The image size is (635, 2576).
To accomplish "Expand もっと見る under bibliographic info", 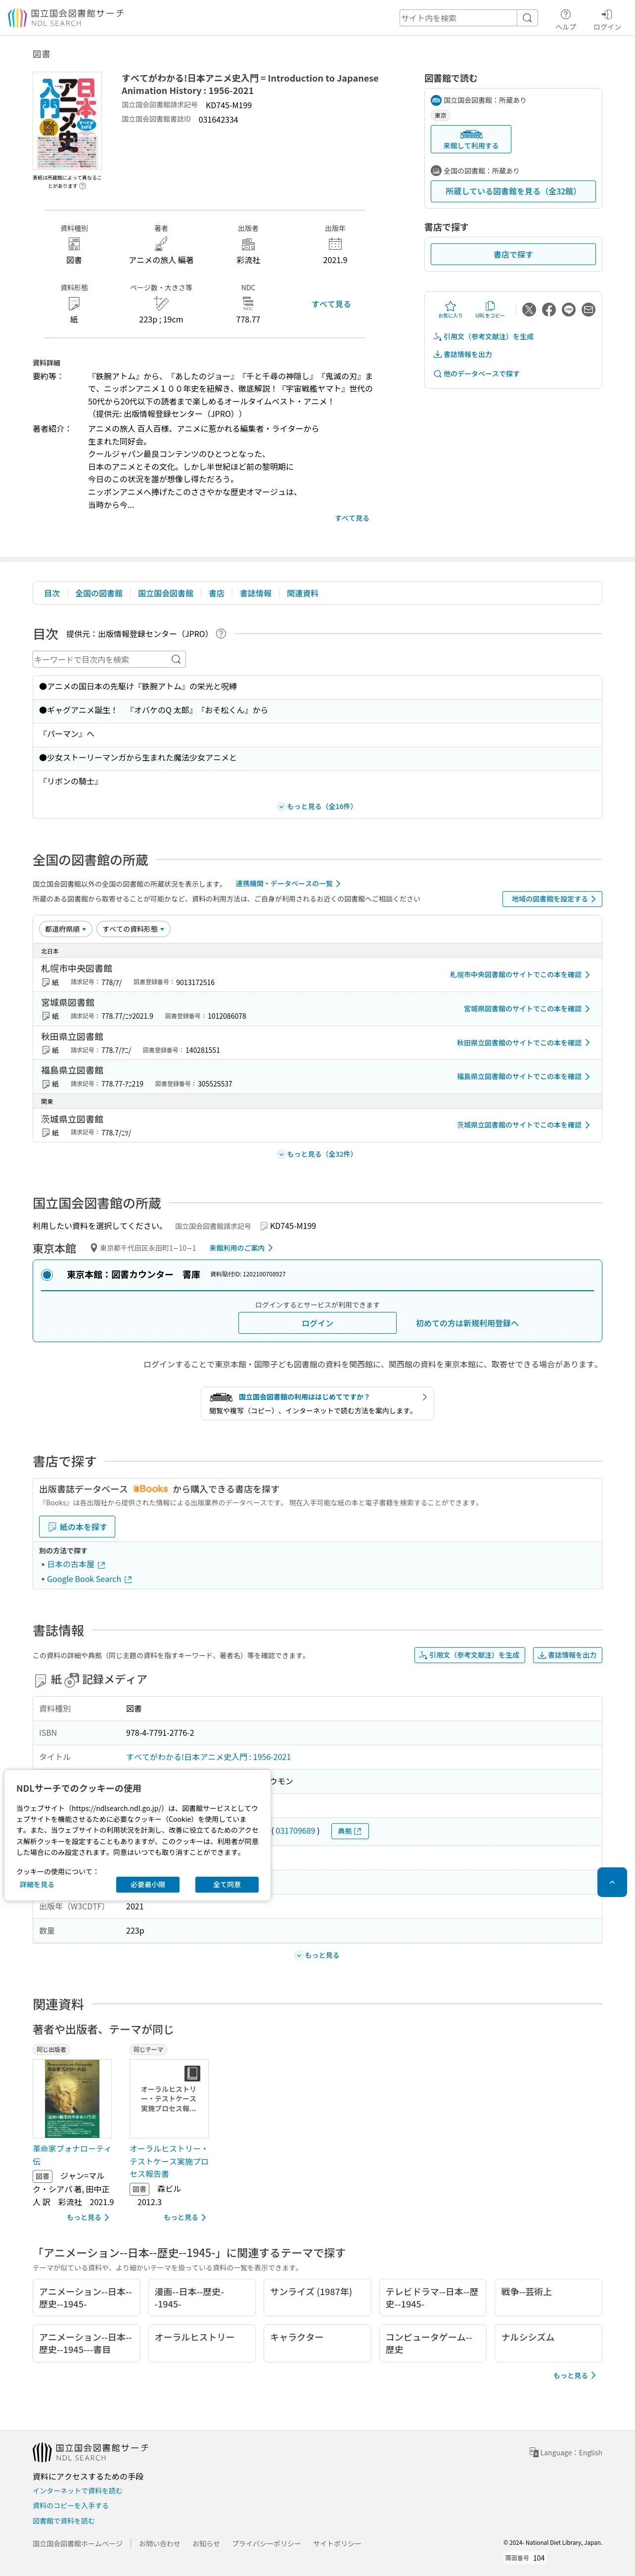I will (317, 1955).
